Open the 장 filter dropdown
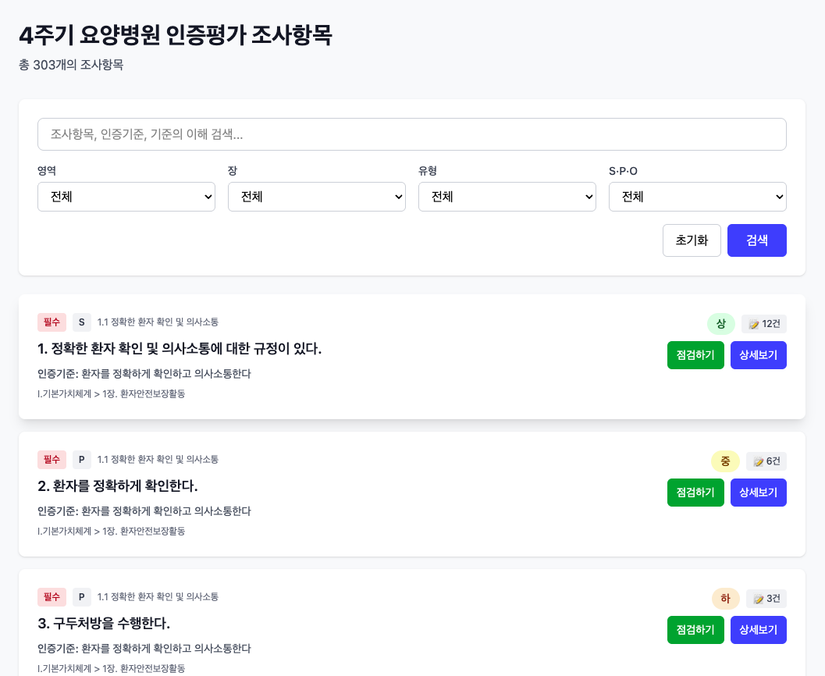 point(317,197)
